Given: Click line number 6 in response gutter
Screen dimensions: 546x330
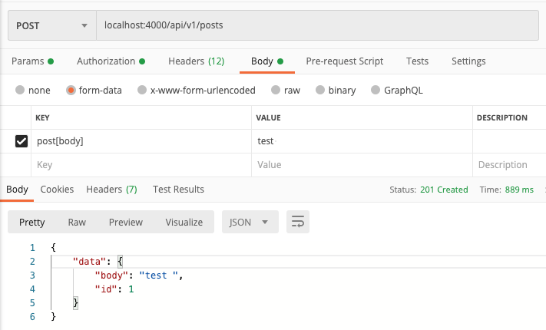Looking at the screenshot, I should pyautogui.click(x=32, y=316).
